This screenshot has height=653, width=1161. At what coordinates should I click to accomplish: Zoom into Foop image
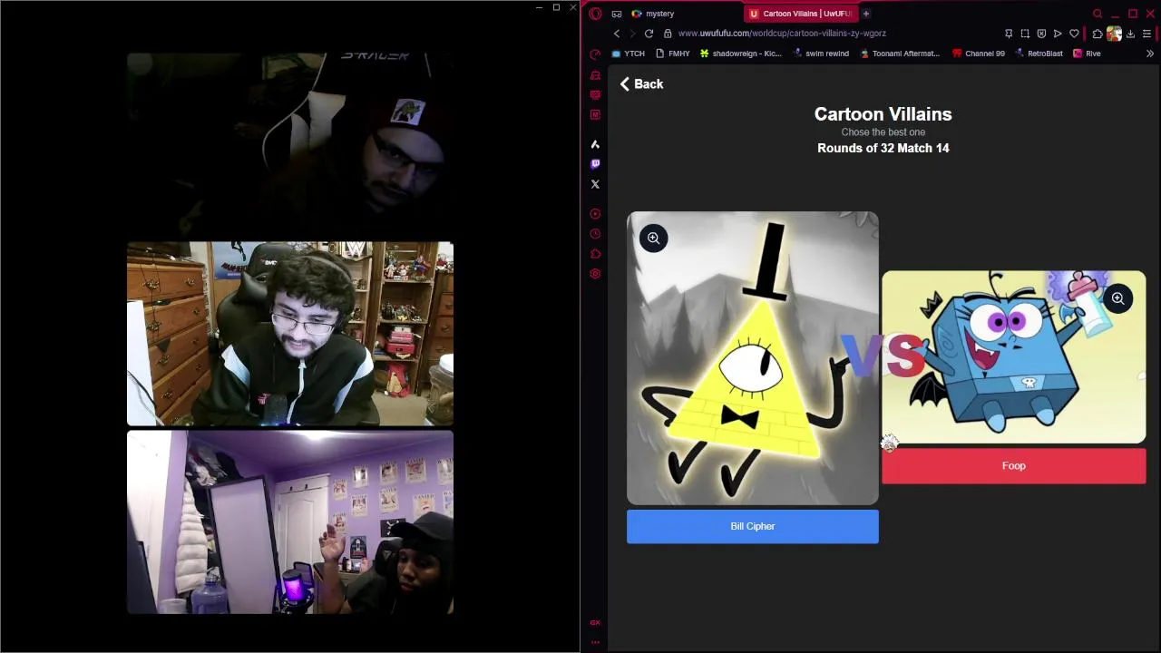(1117, 298)
